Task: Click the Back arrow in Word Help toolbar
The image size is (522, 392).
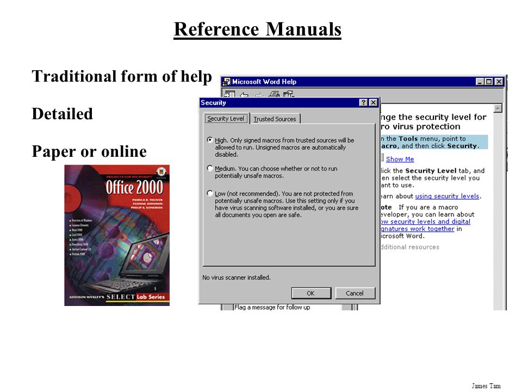Action: click(x=244, y=95)
